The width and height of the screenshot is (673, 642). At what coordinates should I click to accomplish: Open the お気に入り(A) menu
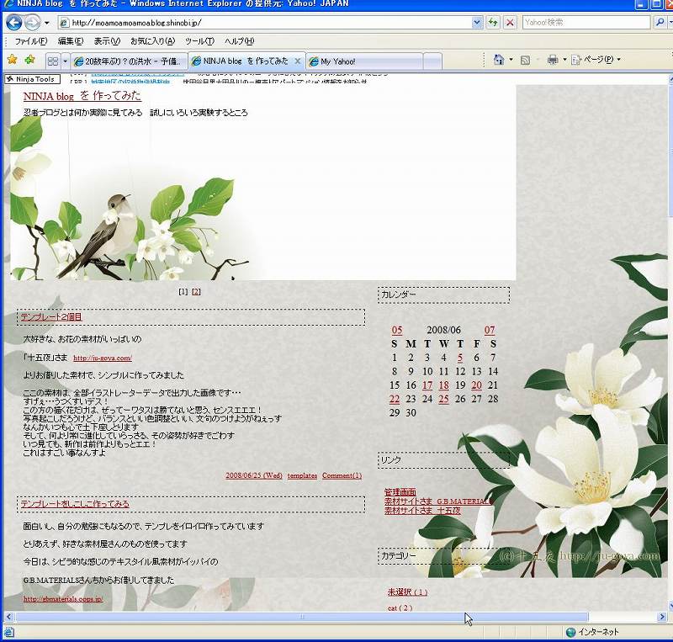click(x=153, y=41)
